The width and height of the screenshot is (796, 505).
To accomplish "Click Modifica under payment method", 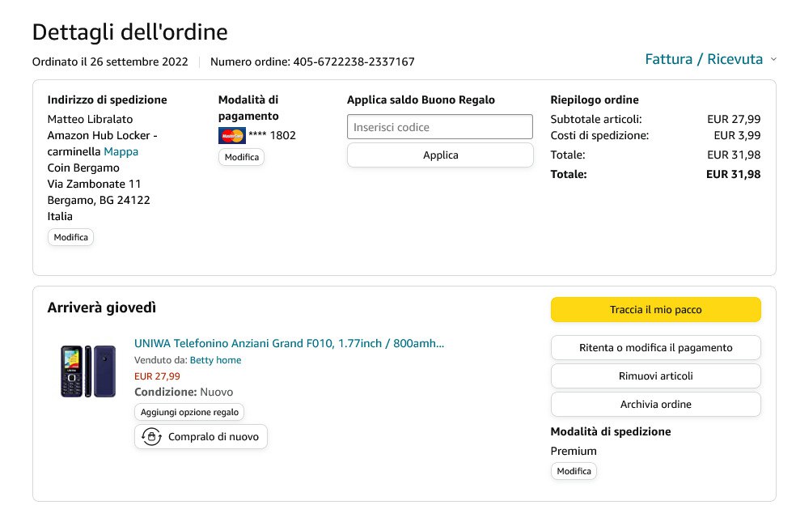I will pos(242,157).
